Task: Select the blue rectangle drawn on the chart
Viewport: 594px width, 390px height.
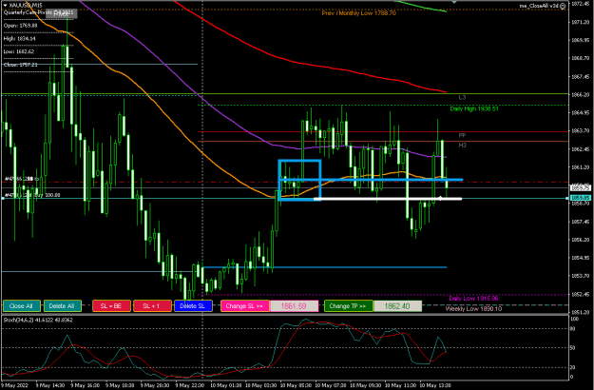Action: (299, 180)
